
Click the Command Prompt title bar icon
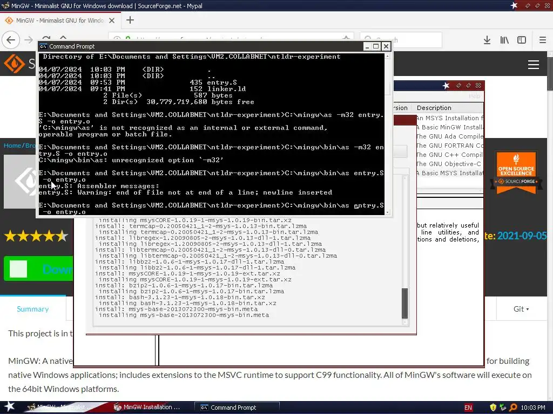coord(43,46)
